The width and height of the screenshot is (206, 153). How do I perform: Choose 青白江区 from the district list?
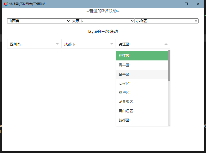[x=142, y=111]
